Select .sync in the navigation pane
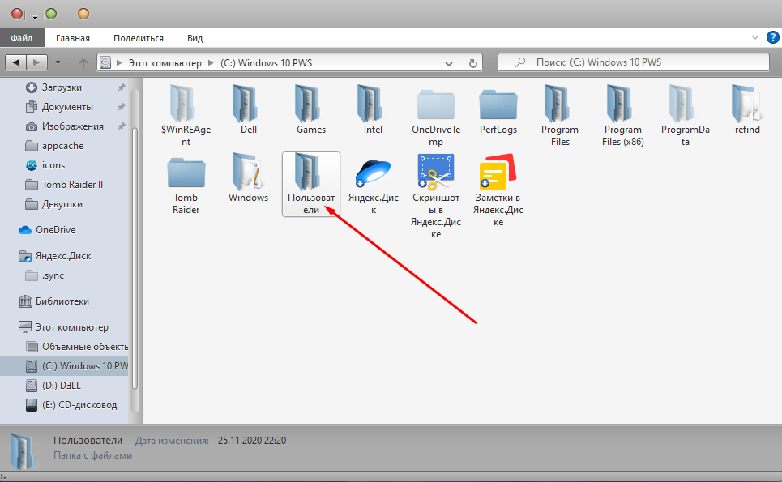Screen dimensions: 782x482 53,275
